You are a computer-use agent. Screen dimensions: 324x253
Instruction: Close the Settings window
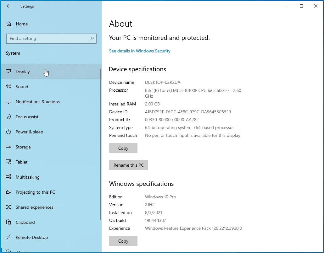(316, 6)
